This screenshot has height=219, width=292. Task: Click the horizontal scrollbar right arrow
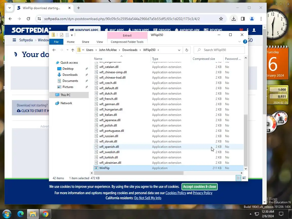tap(242, 173)
